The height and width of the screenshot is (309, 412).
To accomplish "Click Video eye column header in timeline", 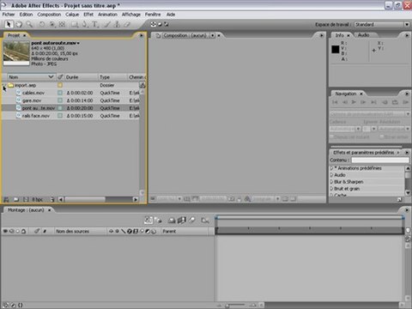I will pyautogui.click(x=5, y=231).
